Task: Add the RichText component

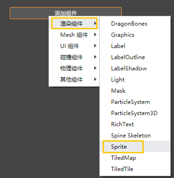Action: (x=135, y=124)
